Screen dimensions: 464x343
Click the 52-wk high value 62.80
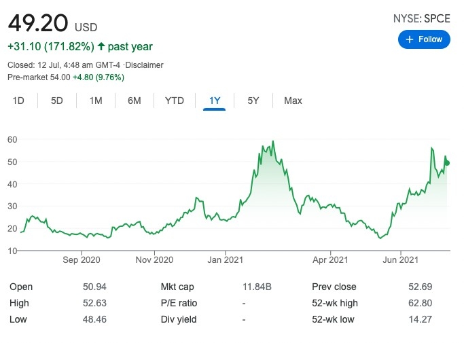tap(421, 303)
